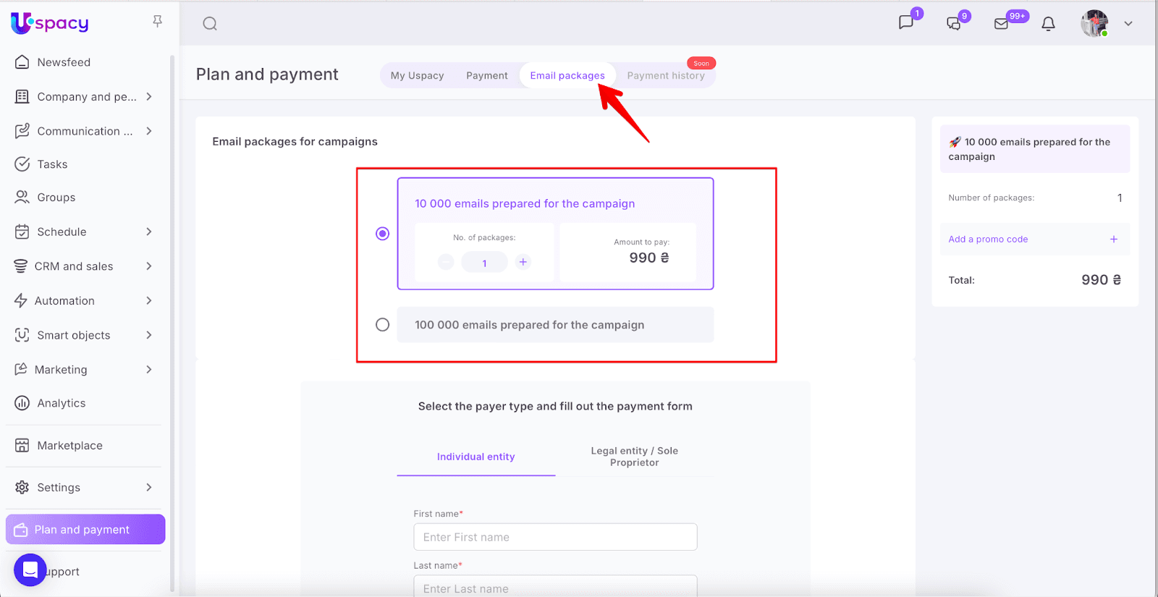Switch to Legal entity / Sole Proprietor tab

click(x=634, y=457)
